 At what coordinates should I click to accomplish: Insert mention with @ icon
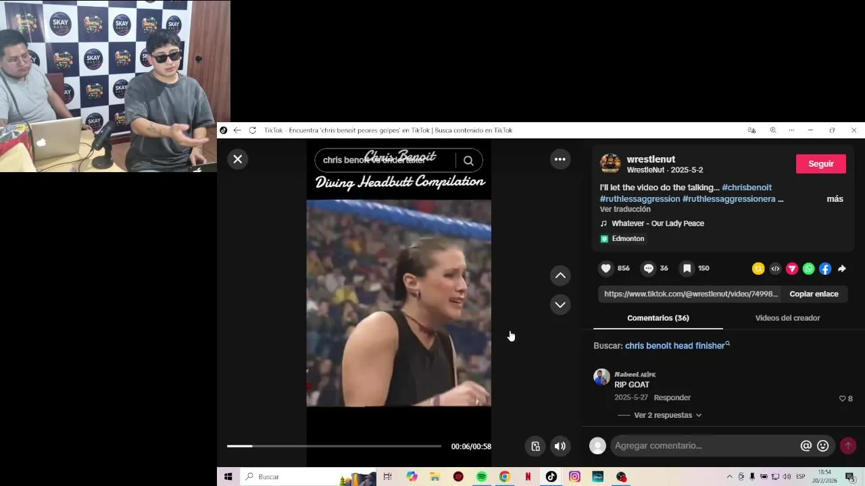[806, 446]
